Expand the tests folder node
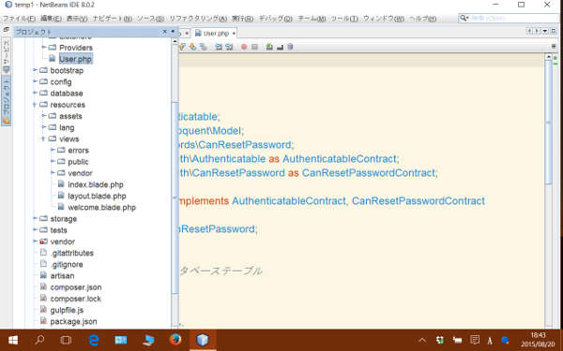The width and height of the screenshot is (563, 351). [35, 229]
